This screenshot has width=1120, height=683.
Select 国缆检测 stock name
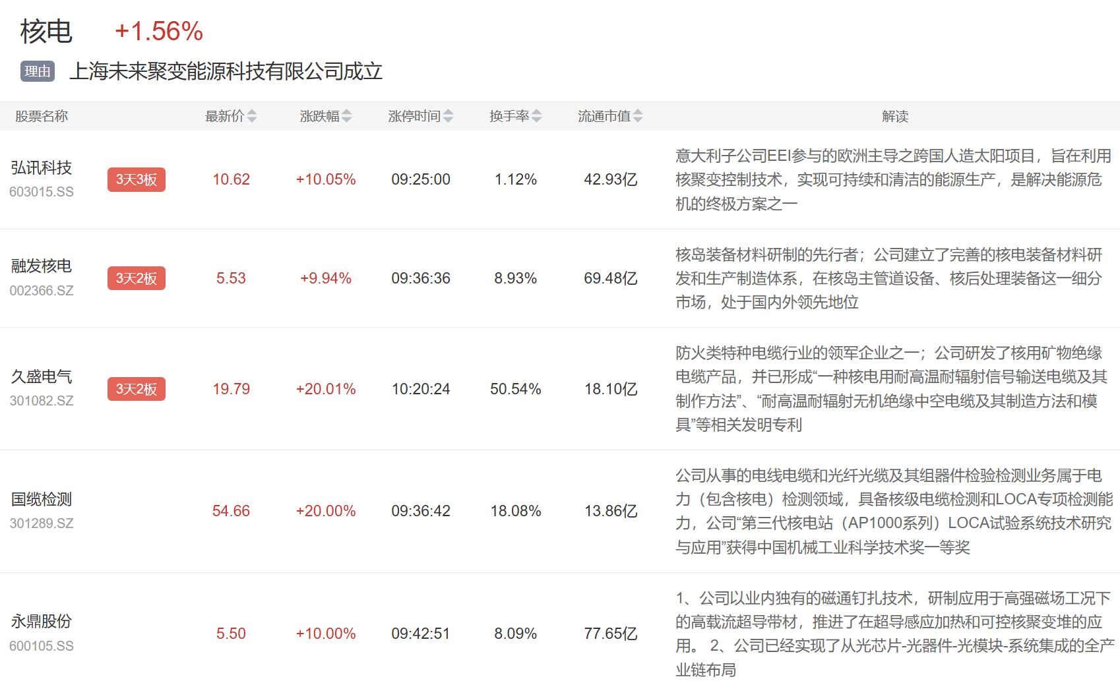click(x=42, y=499)
